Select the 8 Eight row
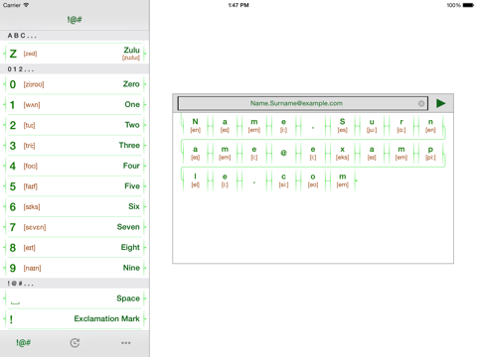This screenshot has width=477, height=357. click(x=75, y=248)
